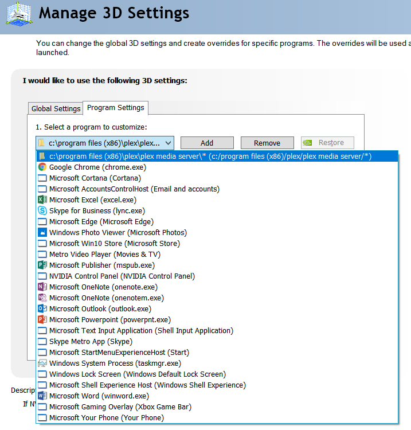Switch to the Global Settings tab
The width and height of the screenshot is (411, 430).
56,108
